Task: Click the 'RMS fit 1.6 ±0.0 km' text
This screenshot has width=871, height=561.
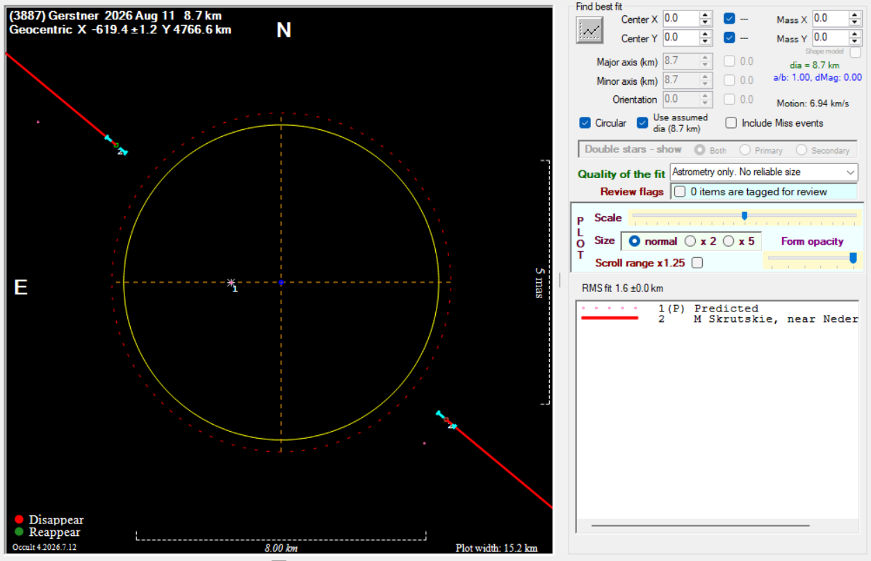Action: pos(622,288)
